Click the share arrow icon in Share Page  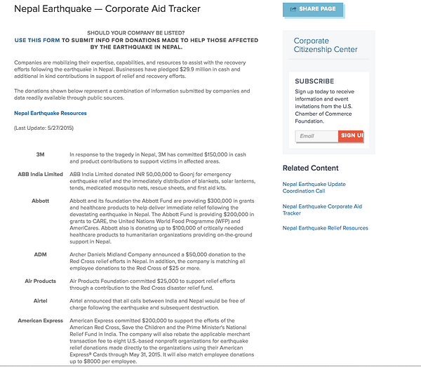point(293,9)
